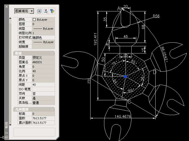Click the 面积 value 7613.5177
The image size is (189, 141).
(43, 118)
